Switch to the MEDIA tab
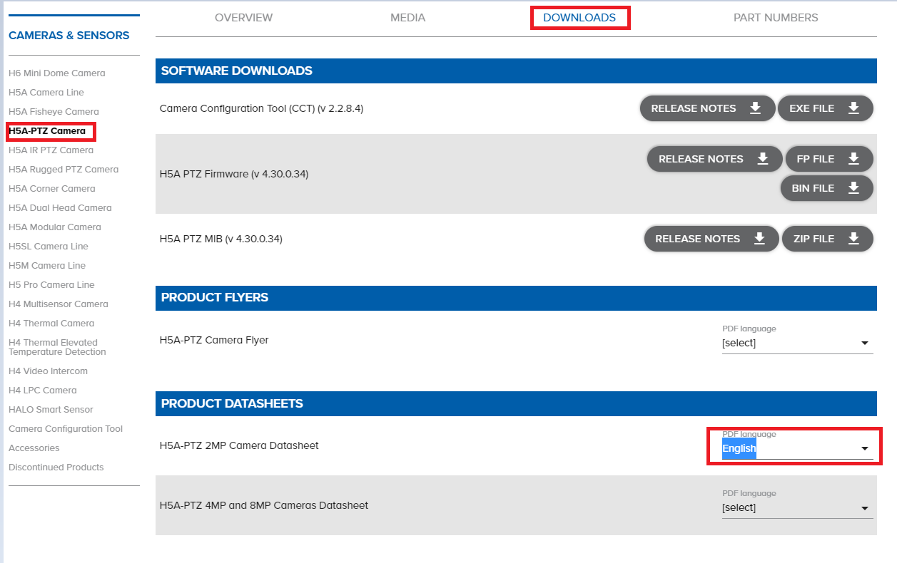The width and height of the screenshot is (897, 563). pos(407,17)
